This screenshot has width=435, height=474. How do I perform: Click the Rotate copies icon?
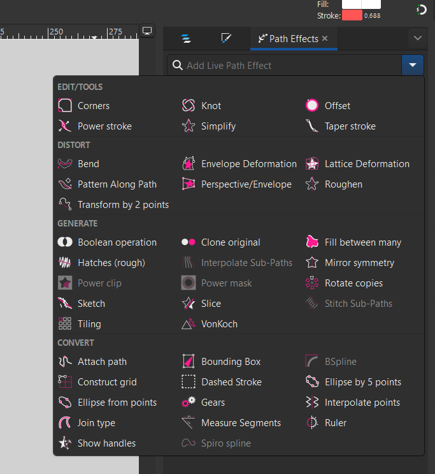[312, 283]
